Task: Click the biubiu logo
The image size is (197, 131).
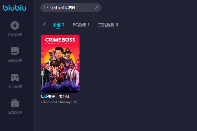Action: tap(15, 8)
